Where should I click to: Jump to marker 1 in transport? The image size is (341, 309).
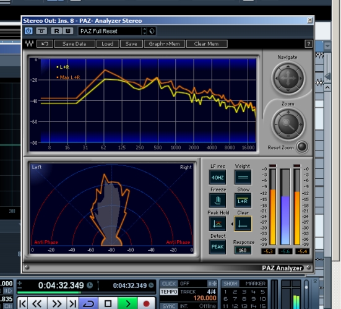[x=226, y=292]
